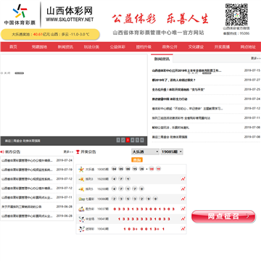The width and height of the screenshot is (261, 261).
Task: Switch the carousel to slide 6
Action: click(142, 140)
